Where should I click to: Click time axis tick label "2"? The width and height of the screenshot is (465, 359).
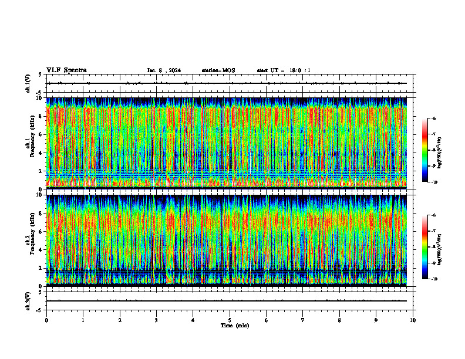pos(120,320)
